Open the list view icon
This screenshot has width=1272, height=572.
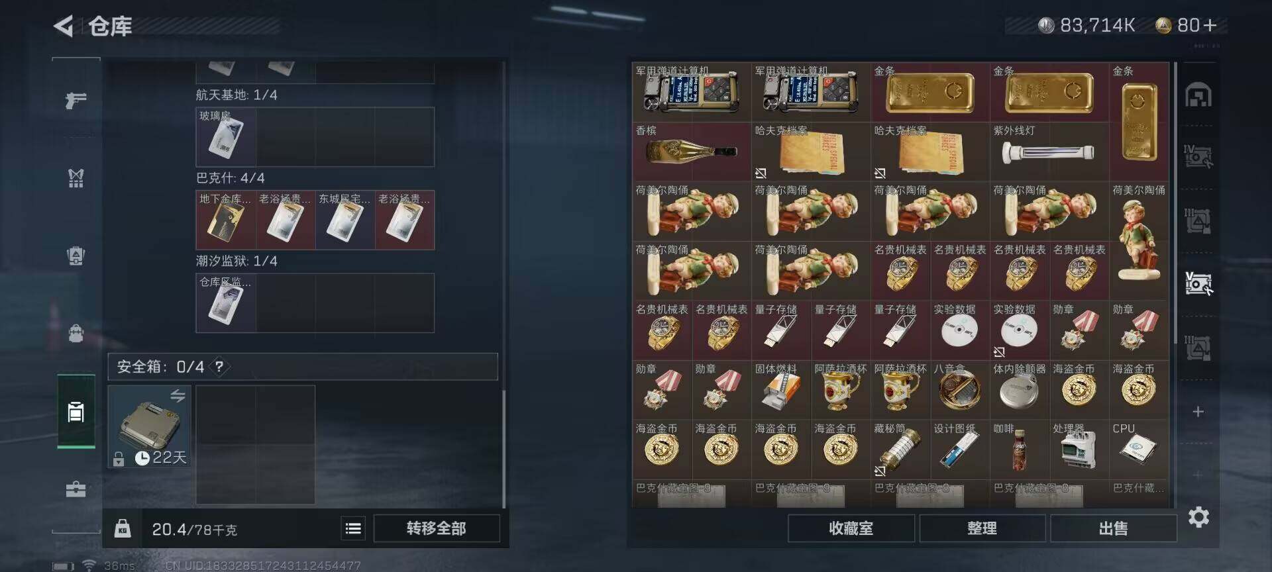click(353, 528)
